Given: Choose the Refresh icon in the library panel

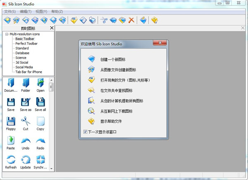Looking at the screenshot, I should point(11,161).
